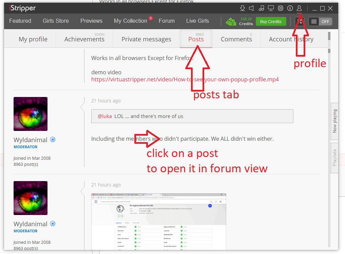Click the info circle icon
Screen dimensions: 345x254
(x=290, y=8)
